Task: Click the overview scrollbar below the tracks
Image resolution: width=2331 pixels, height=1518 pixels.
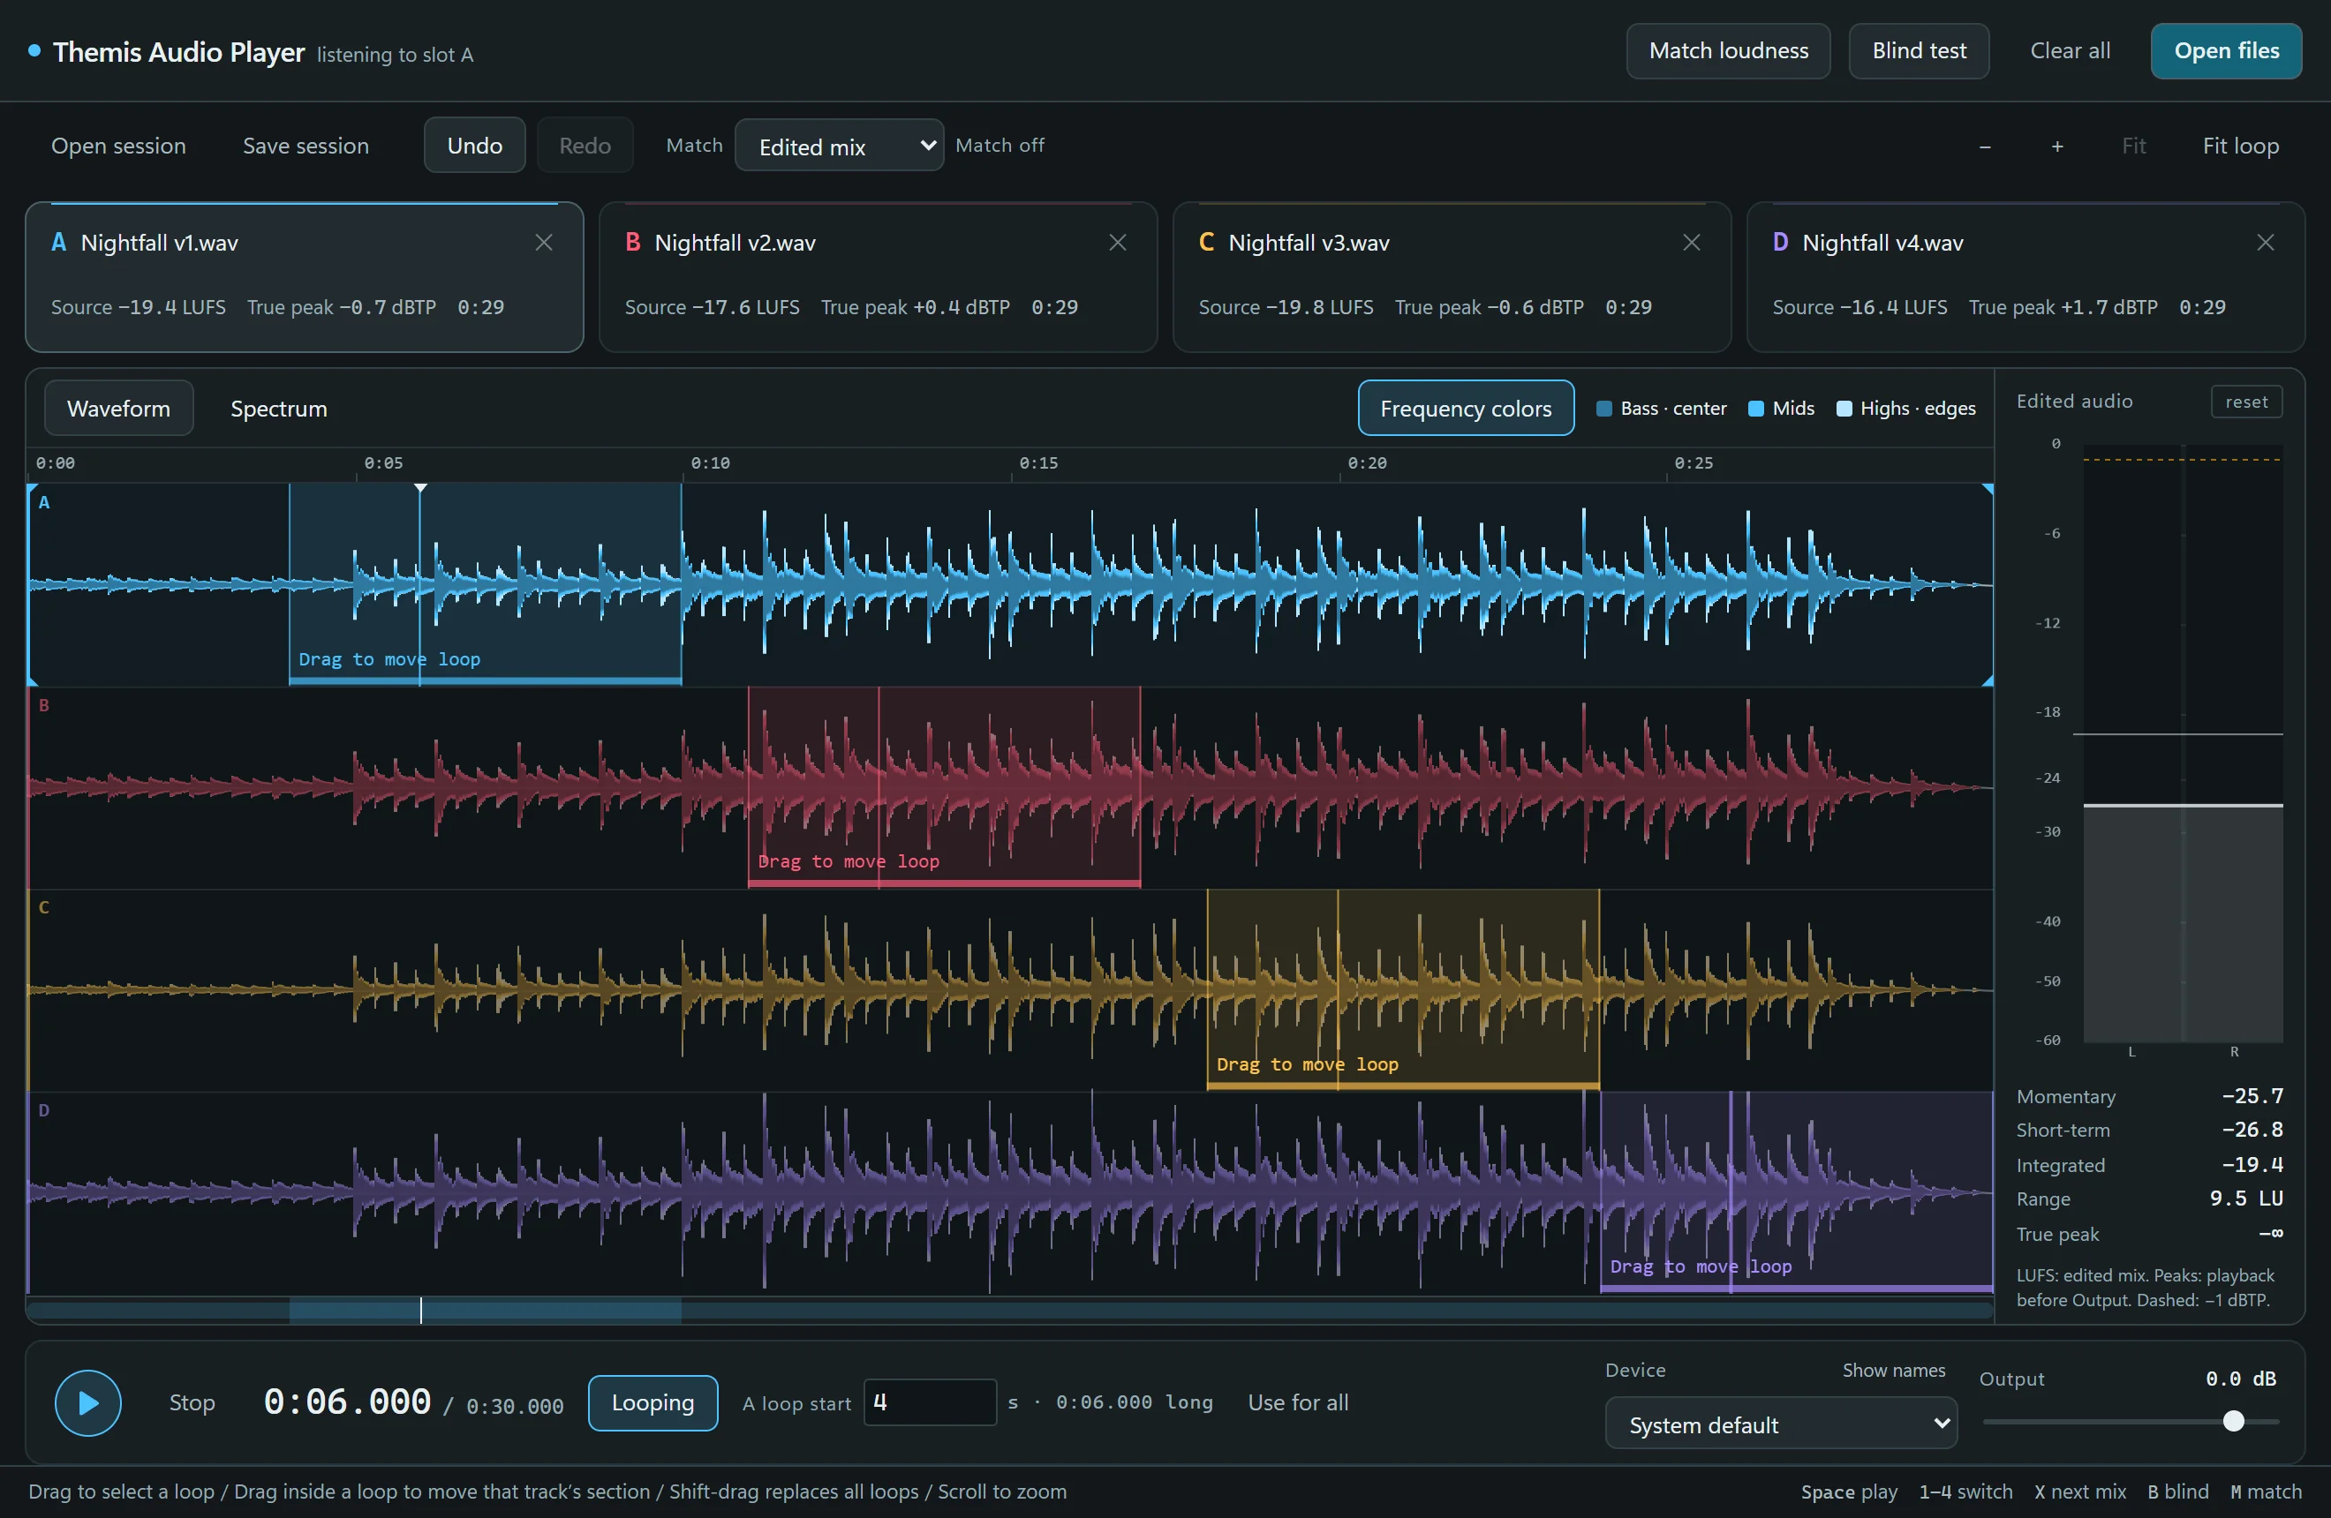Action: [x=1010, y=1311]
